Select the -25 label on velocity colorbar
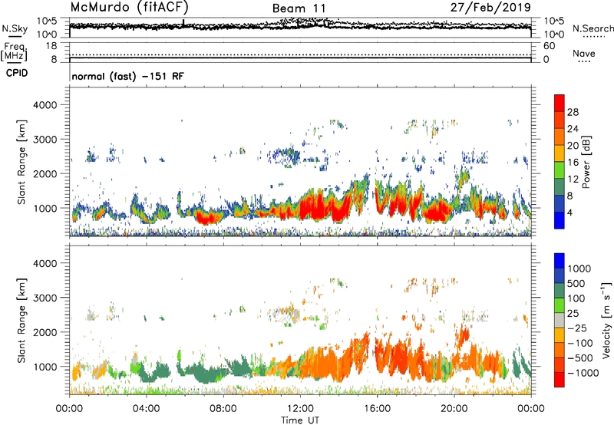This screenshot has height=425, width=614. coord(577,328)
